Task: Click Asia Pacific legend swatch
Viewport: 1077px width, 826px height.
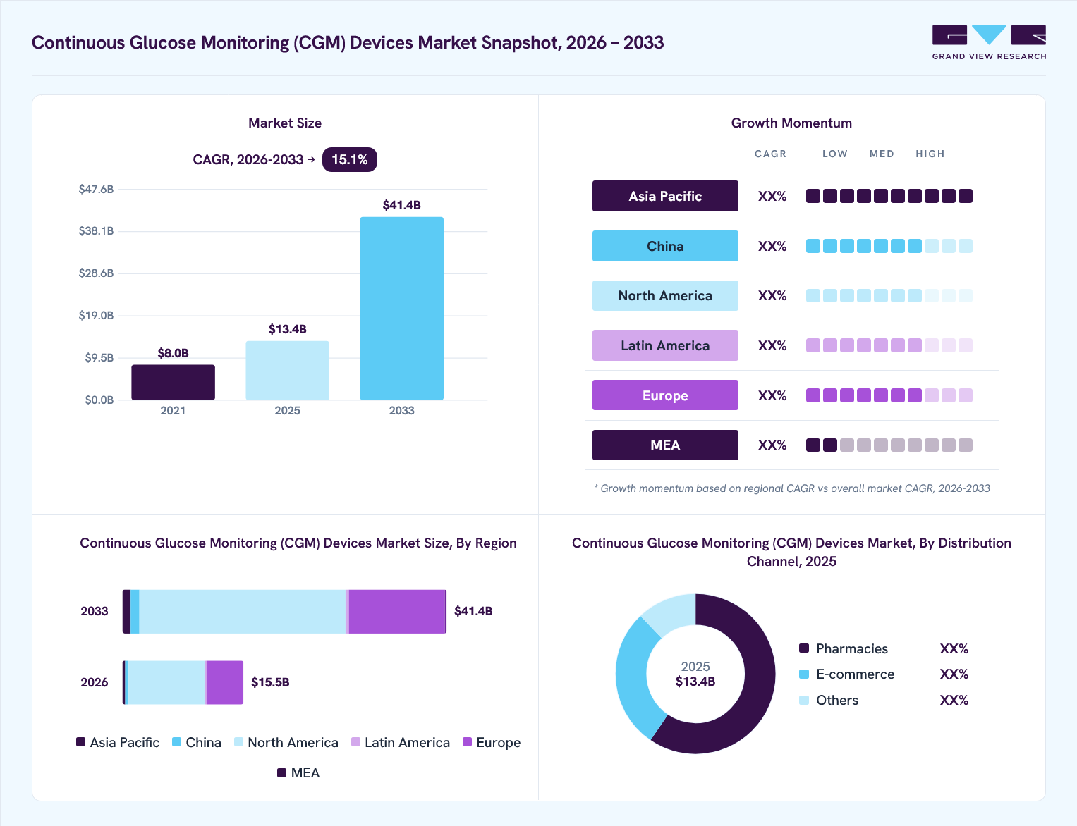Action: coord(81,742)
